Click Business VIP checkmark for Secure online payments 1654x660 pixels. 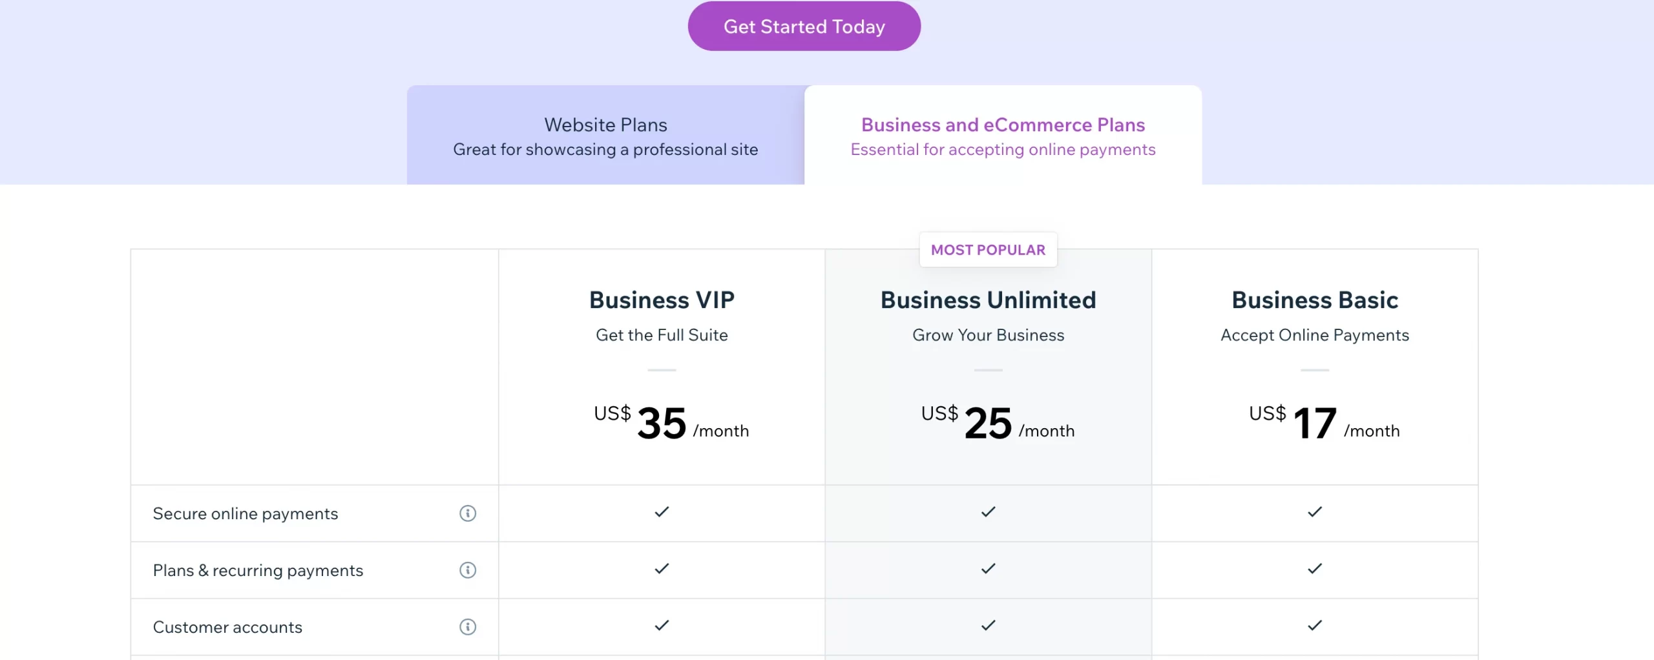pos(662,512)
